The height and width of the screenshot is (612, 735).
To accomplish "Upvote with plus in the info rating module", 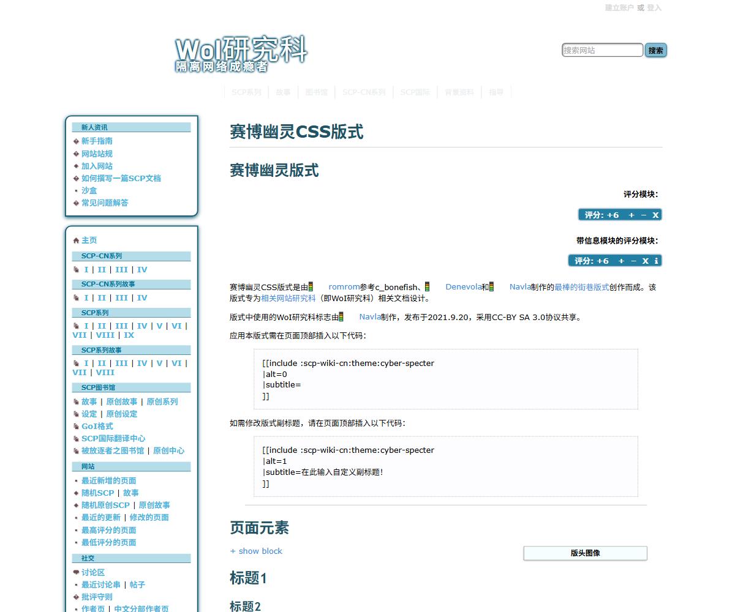I will pyautogui.click(x=621, y=261).
